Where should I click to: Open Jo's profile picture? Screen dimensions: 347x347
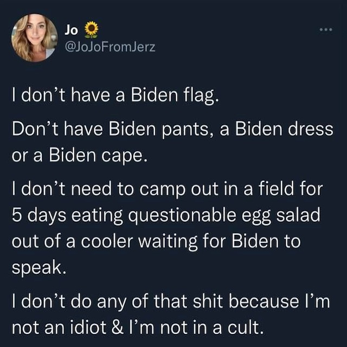pos(34,38)
